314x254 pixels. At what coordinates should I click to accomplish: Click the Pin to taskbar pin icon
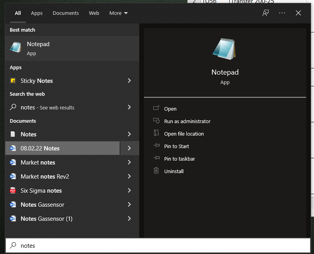click(x=156, y=158)
